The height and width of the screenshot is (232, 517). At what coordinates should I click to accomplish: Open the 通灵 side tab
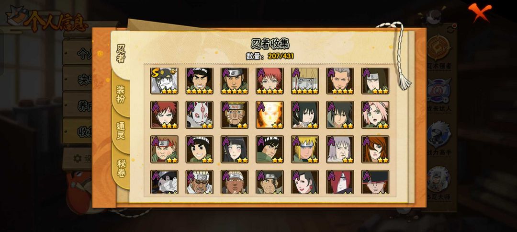[x=121, y=131]
